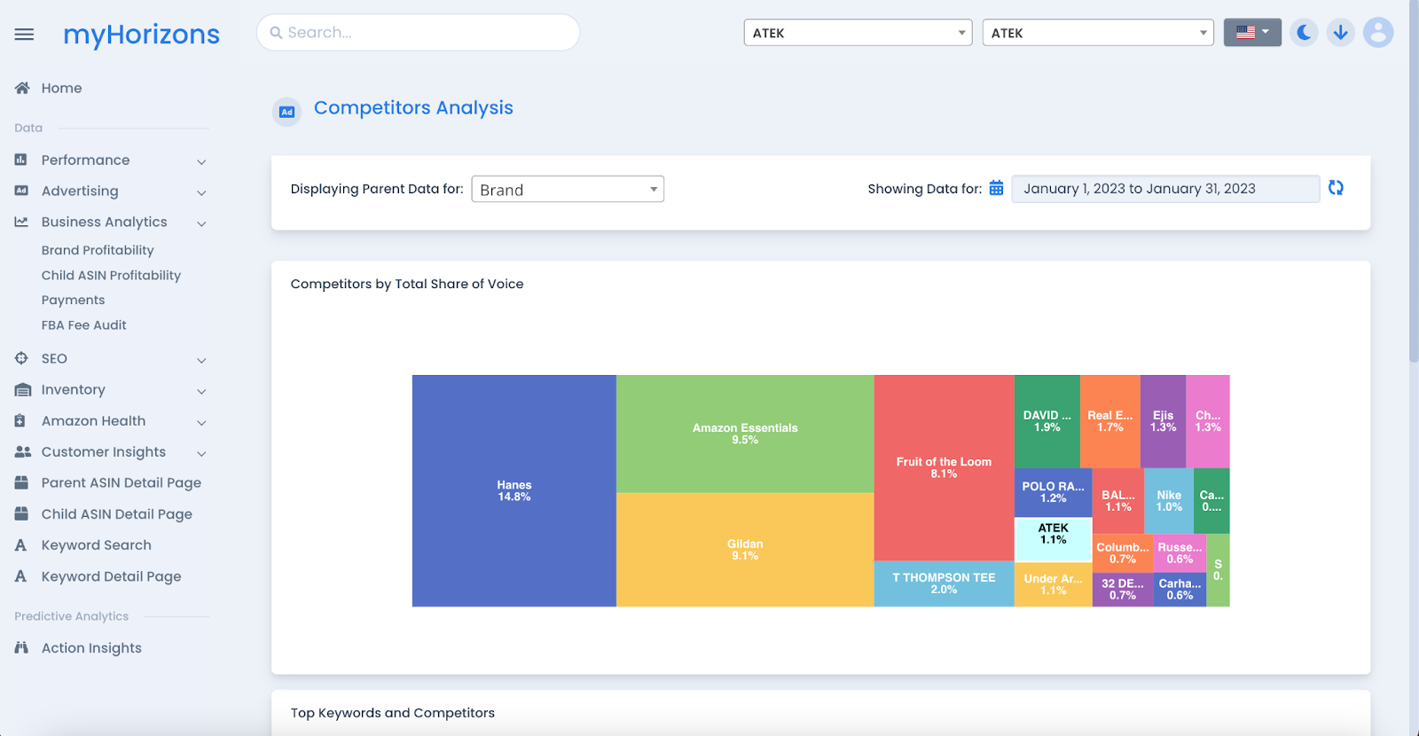Expand the Amazon Health chevron

point(201,422)
